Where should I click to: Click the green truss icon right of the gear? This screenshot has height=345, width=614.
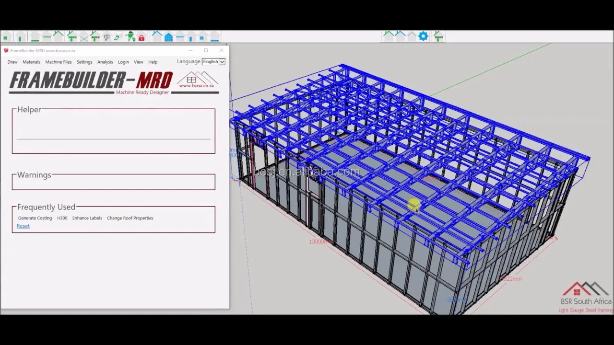[438, 36]
